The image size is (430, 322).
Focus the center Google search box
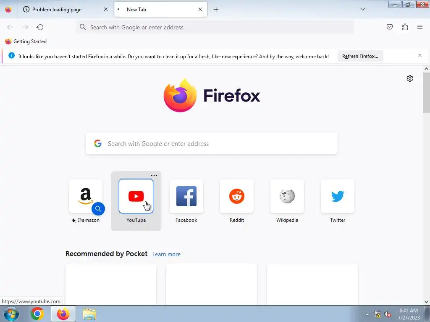tap(212, 143)
